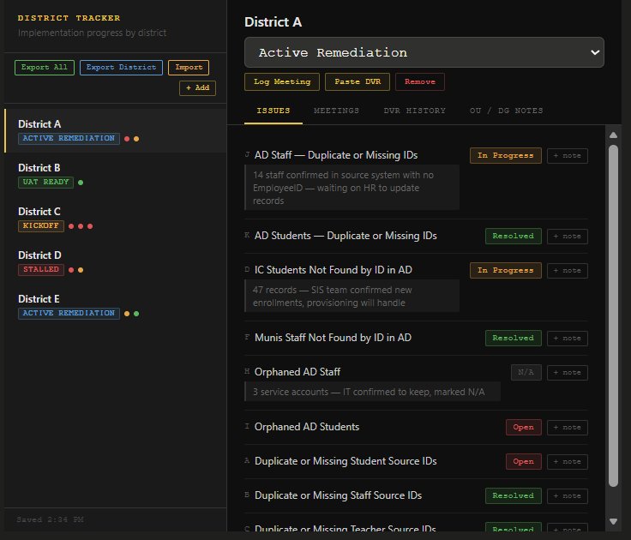Add note to AD Staff Duplicate IDs issue
Viewport: 631px width, 540px height.
pos(567,156)
